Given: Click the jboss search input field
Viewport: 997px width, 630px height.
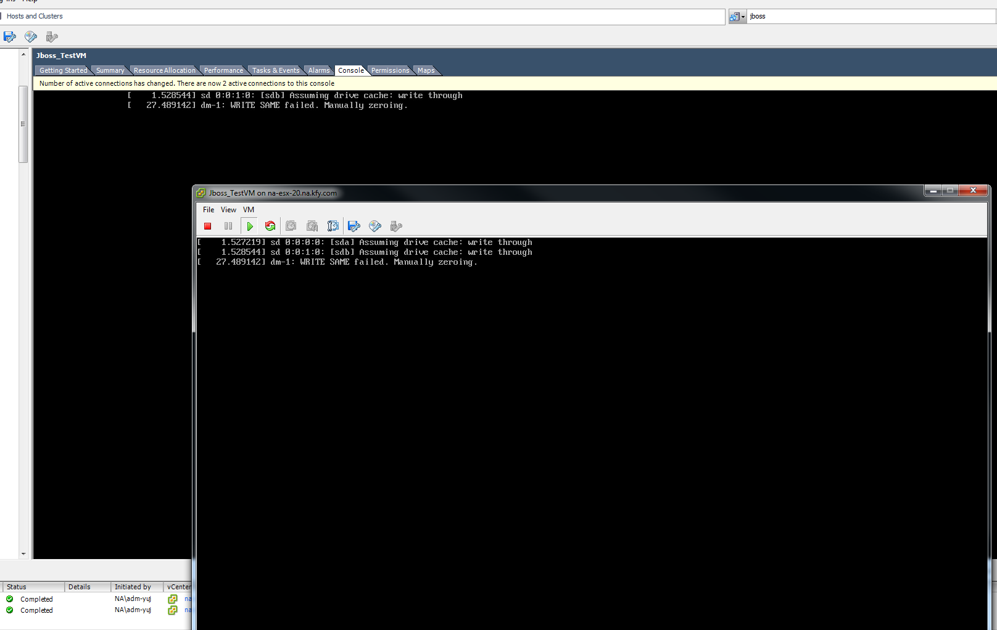Looking at the screenshot, I should (871, 17).
